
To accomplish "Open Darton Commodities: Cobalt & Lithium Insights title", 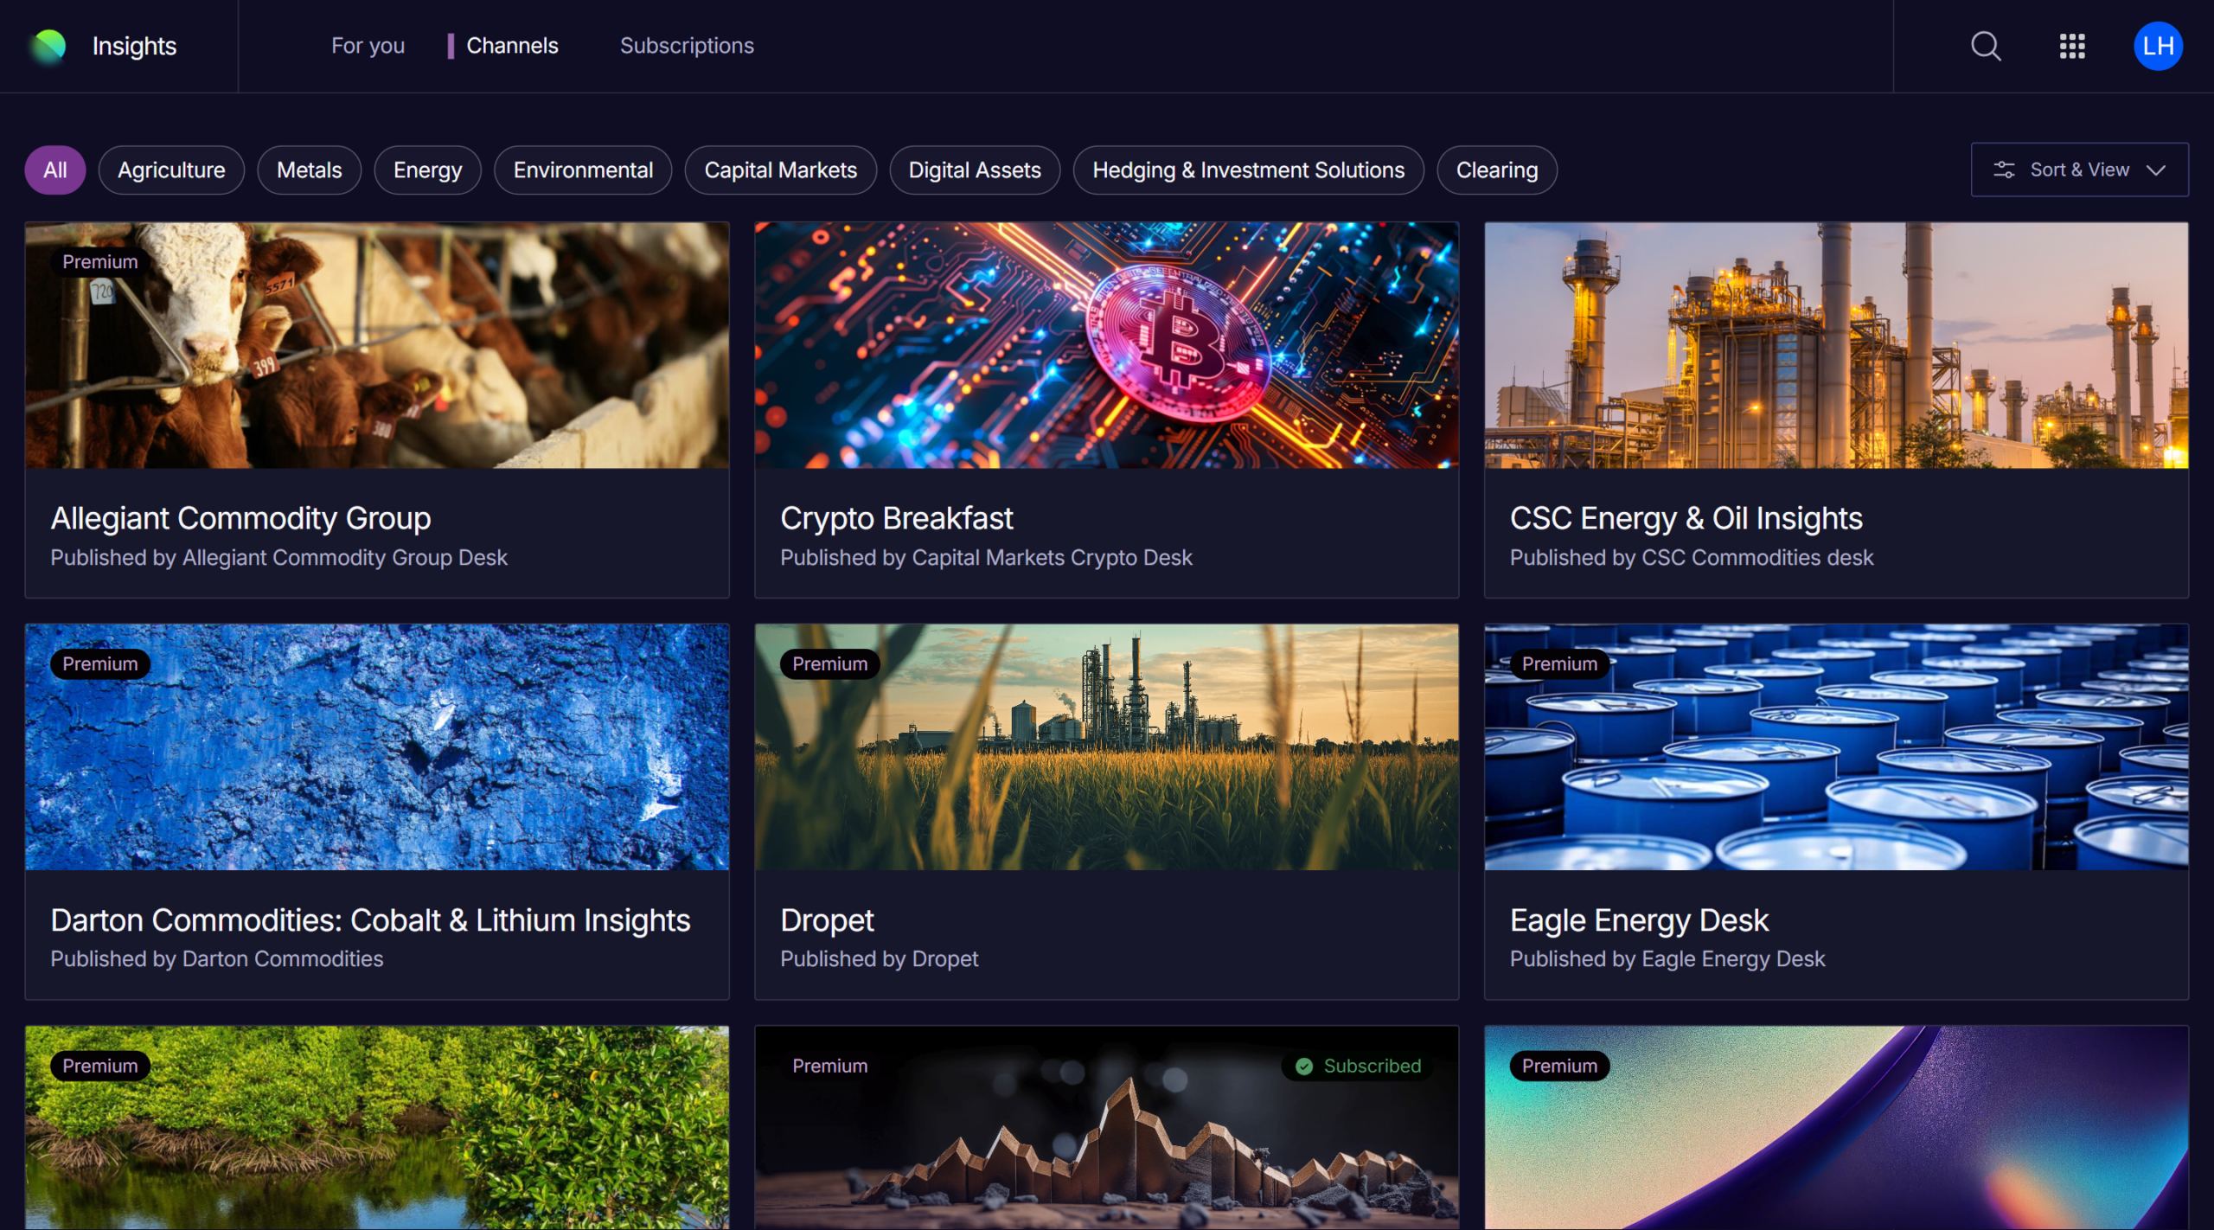I will pos(370,920).
